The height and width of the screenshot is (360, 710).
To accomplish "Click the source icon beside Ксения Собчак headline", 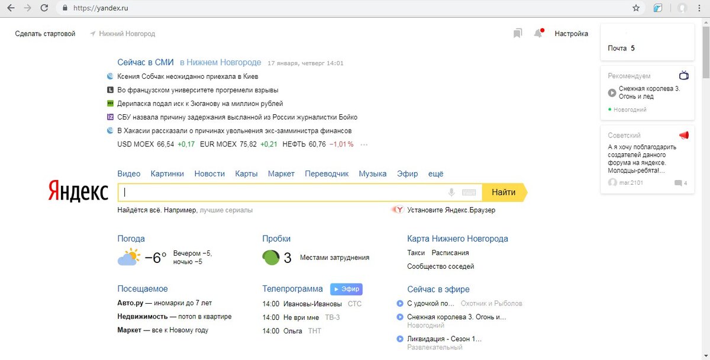I will click(110, 76).
